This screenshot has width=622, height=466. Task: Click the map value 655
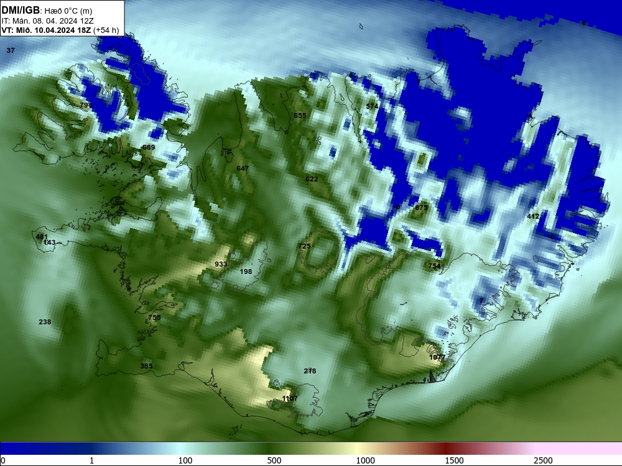point(300,116)
